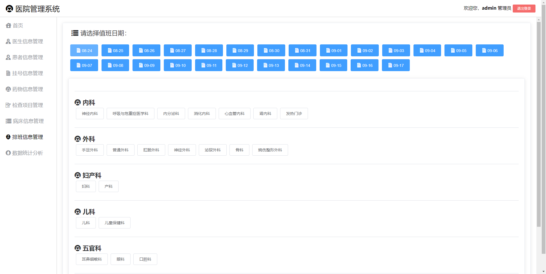Select the 手足外科 department
Screen dimensions: 546x274
click(x=90, y=150)
